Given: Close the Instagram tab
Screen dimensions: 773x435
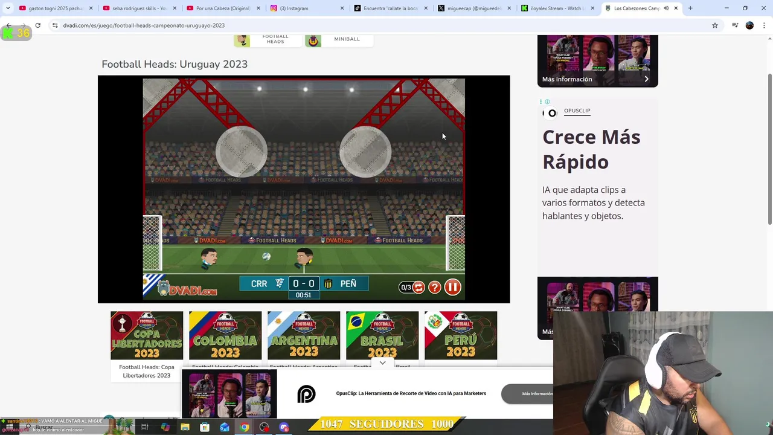Looking at the screenshot, I should (x=342, y=8).
